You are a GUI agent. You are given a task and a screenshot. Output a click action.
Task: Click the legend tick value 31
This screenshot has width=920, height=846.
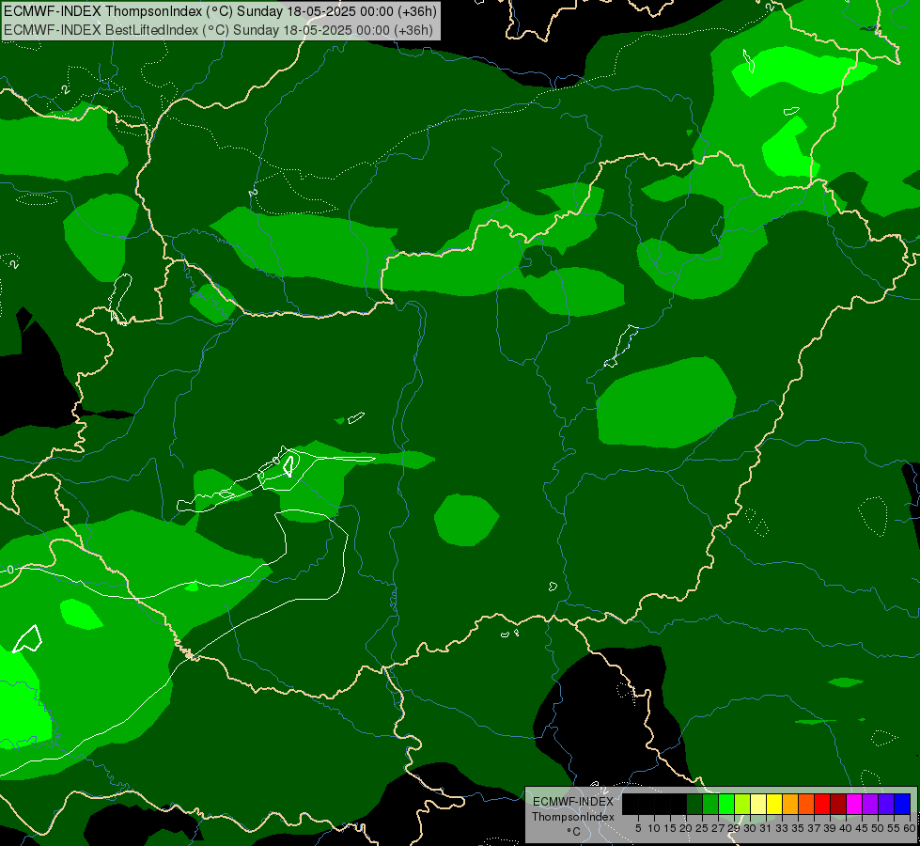766,828
